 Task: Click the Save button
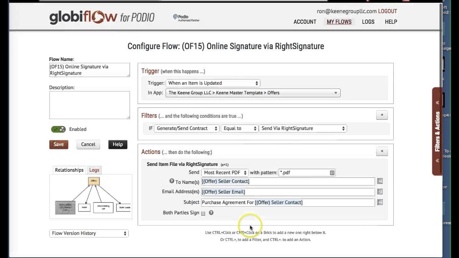click(58, 144)
